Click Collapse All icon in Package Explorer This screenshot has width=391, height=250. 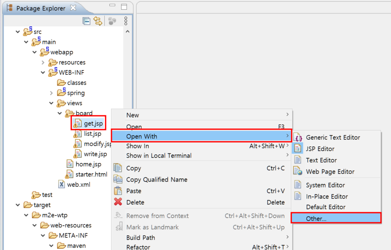tap(86, 21)
